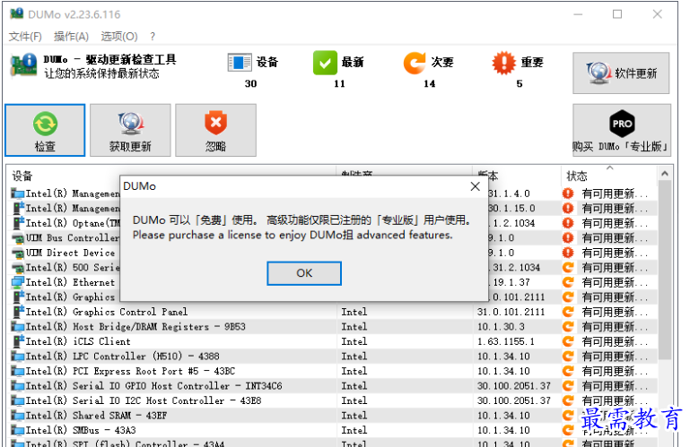Click device icon beside iCLS Client
Viewport: 690px width, 447px height.
click(x=18, y=341)
